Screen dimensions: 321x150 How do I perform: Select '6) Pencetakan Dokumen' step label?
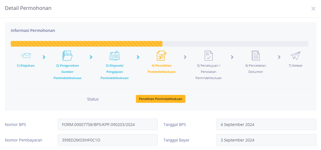(x=256, y=69)
